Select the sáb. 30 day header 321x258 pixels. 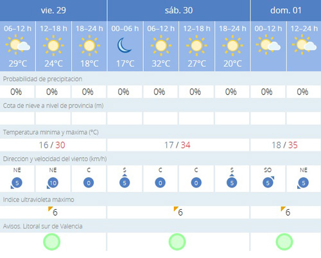coord(178,10)
